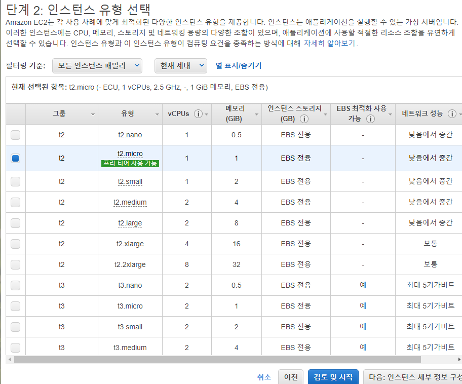Click the t2.medium type link
Viewport: 462px width, 384px height.
[130, 203]
